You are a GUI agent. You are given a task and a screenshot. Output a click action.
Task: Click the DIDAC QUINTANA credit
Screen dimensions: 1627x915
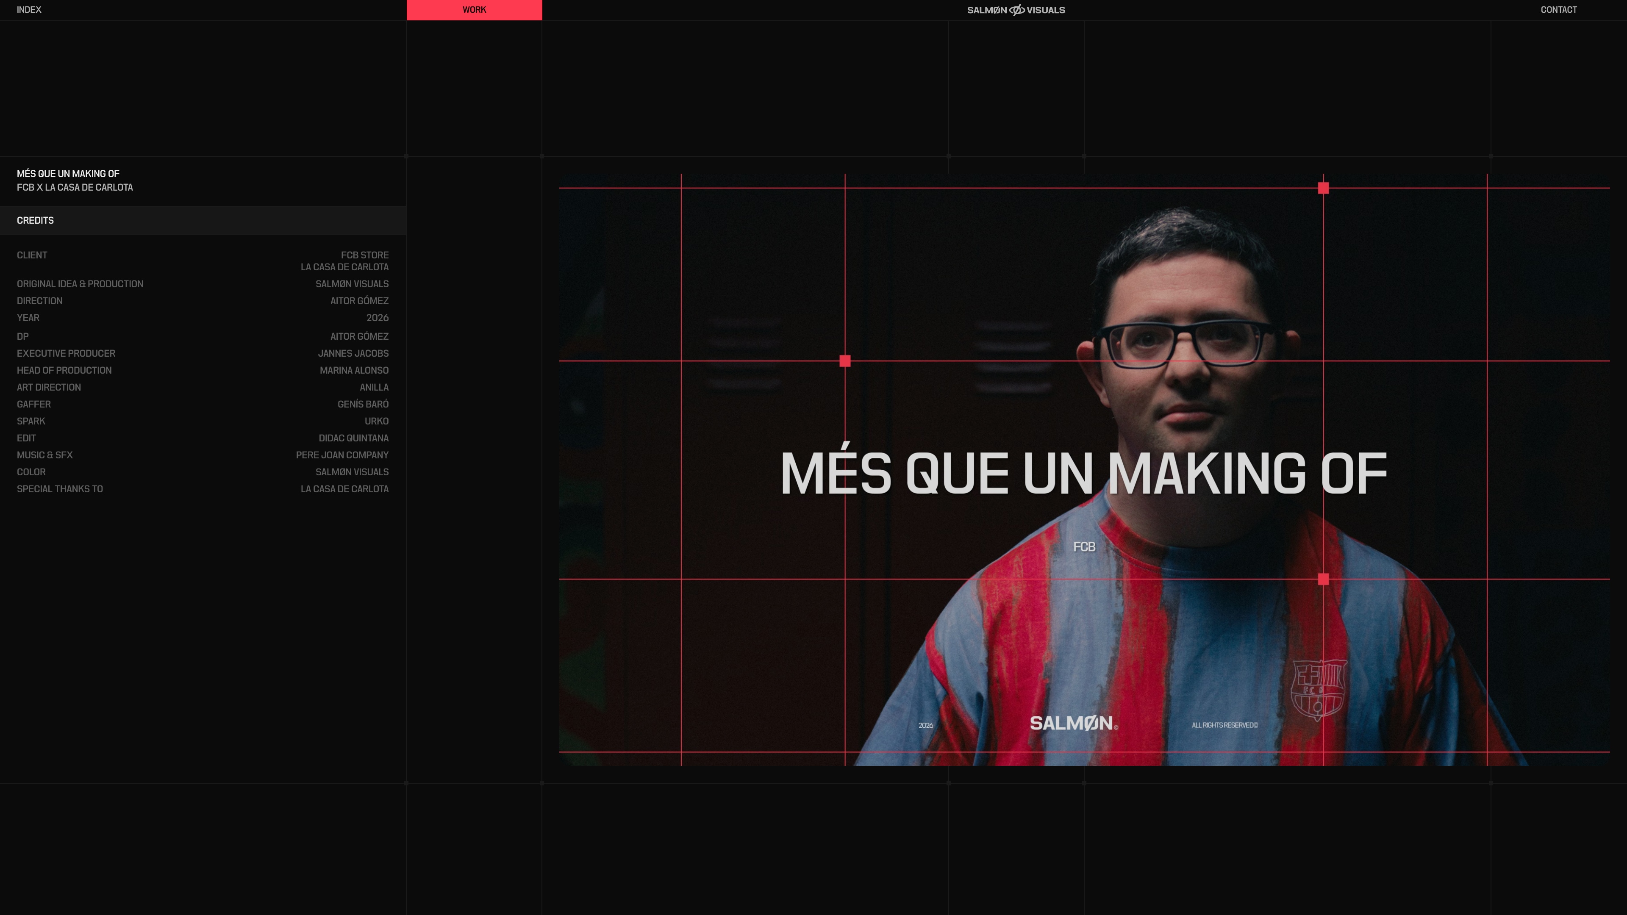tap(354, 439)
